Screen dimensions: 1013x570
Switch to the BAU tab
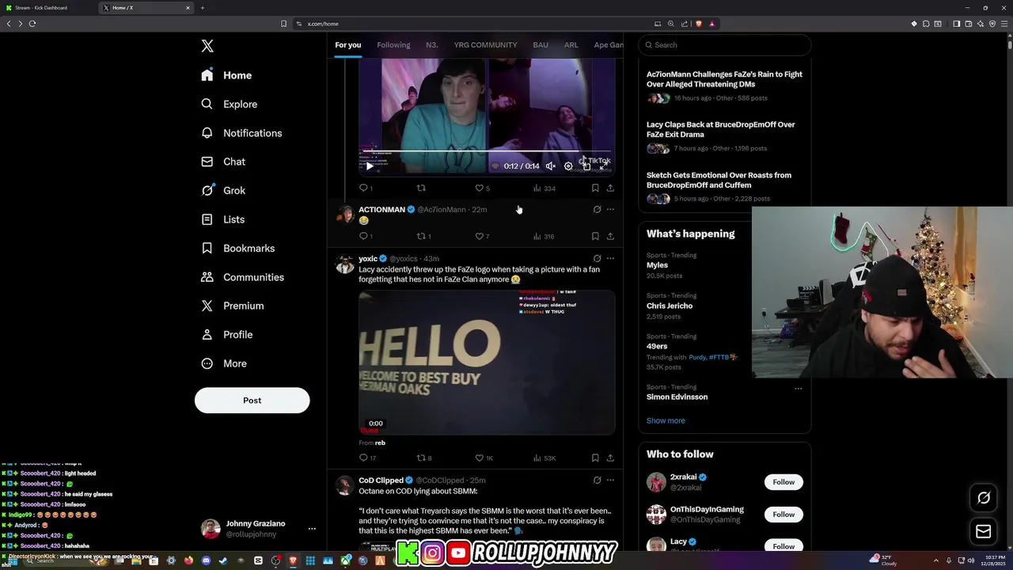[541, 45]
